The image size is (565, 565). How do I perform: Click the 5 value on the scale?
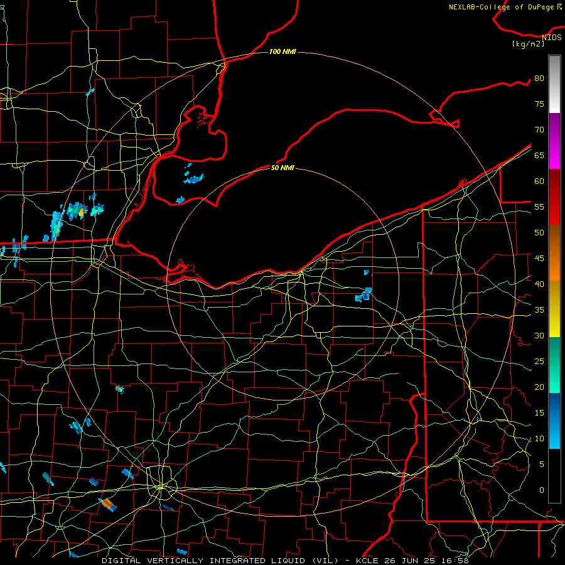[542, 464]
